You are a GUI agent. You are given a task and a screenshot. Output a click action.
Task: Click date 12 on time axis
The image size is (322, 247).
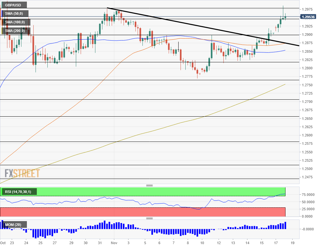tap(219, 243)
